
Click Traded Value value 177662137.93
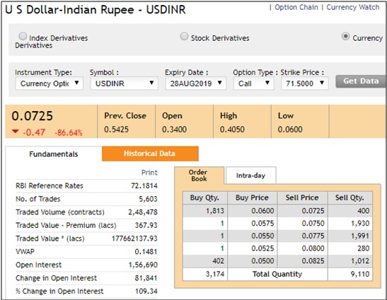(134, 238)
